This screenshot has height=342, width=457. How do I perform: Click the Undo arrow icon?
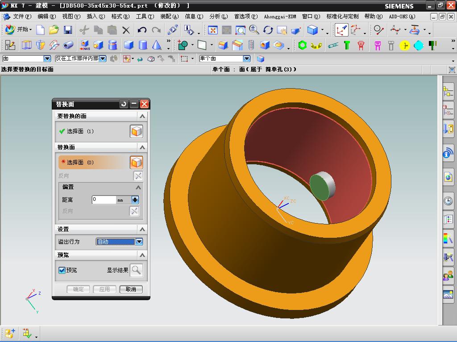pos(142,30)
